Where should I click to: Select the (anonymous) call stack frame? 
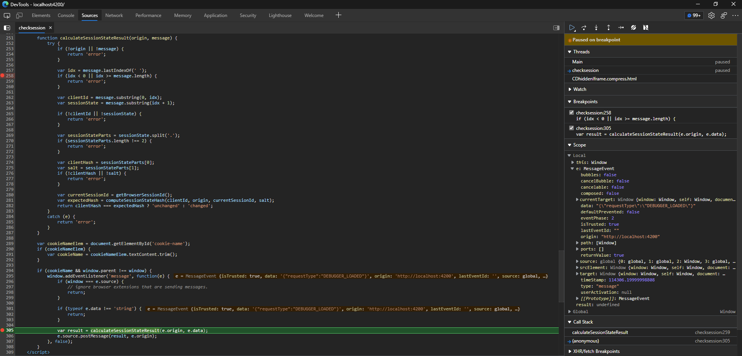click(651, 341)
